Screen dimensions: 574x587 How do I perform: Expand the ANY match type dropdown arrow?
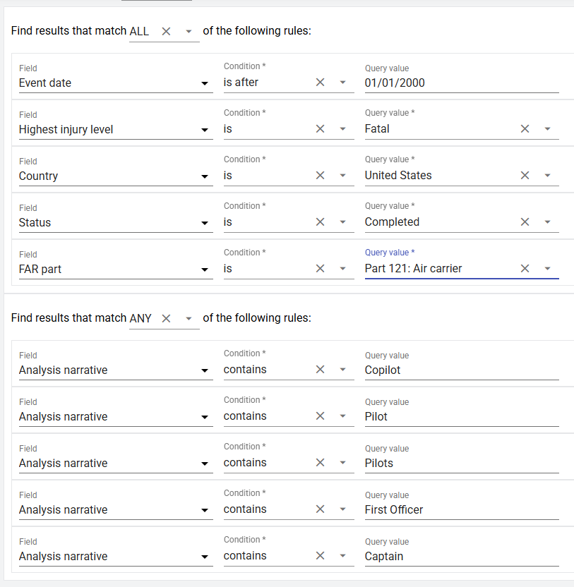pyautogui.click(x=189, y=318)
